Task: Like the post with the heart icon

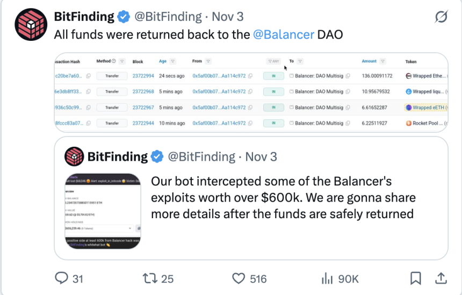Action: (x=239, y=278)
